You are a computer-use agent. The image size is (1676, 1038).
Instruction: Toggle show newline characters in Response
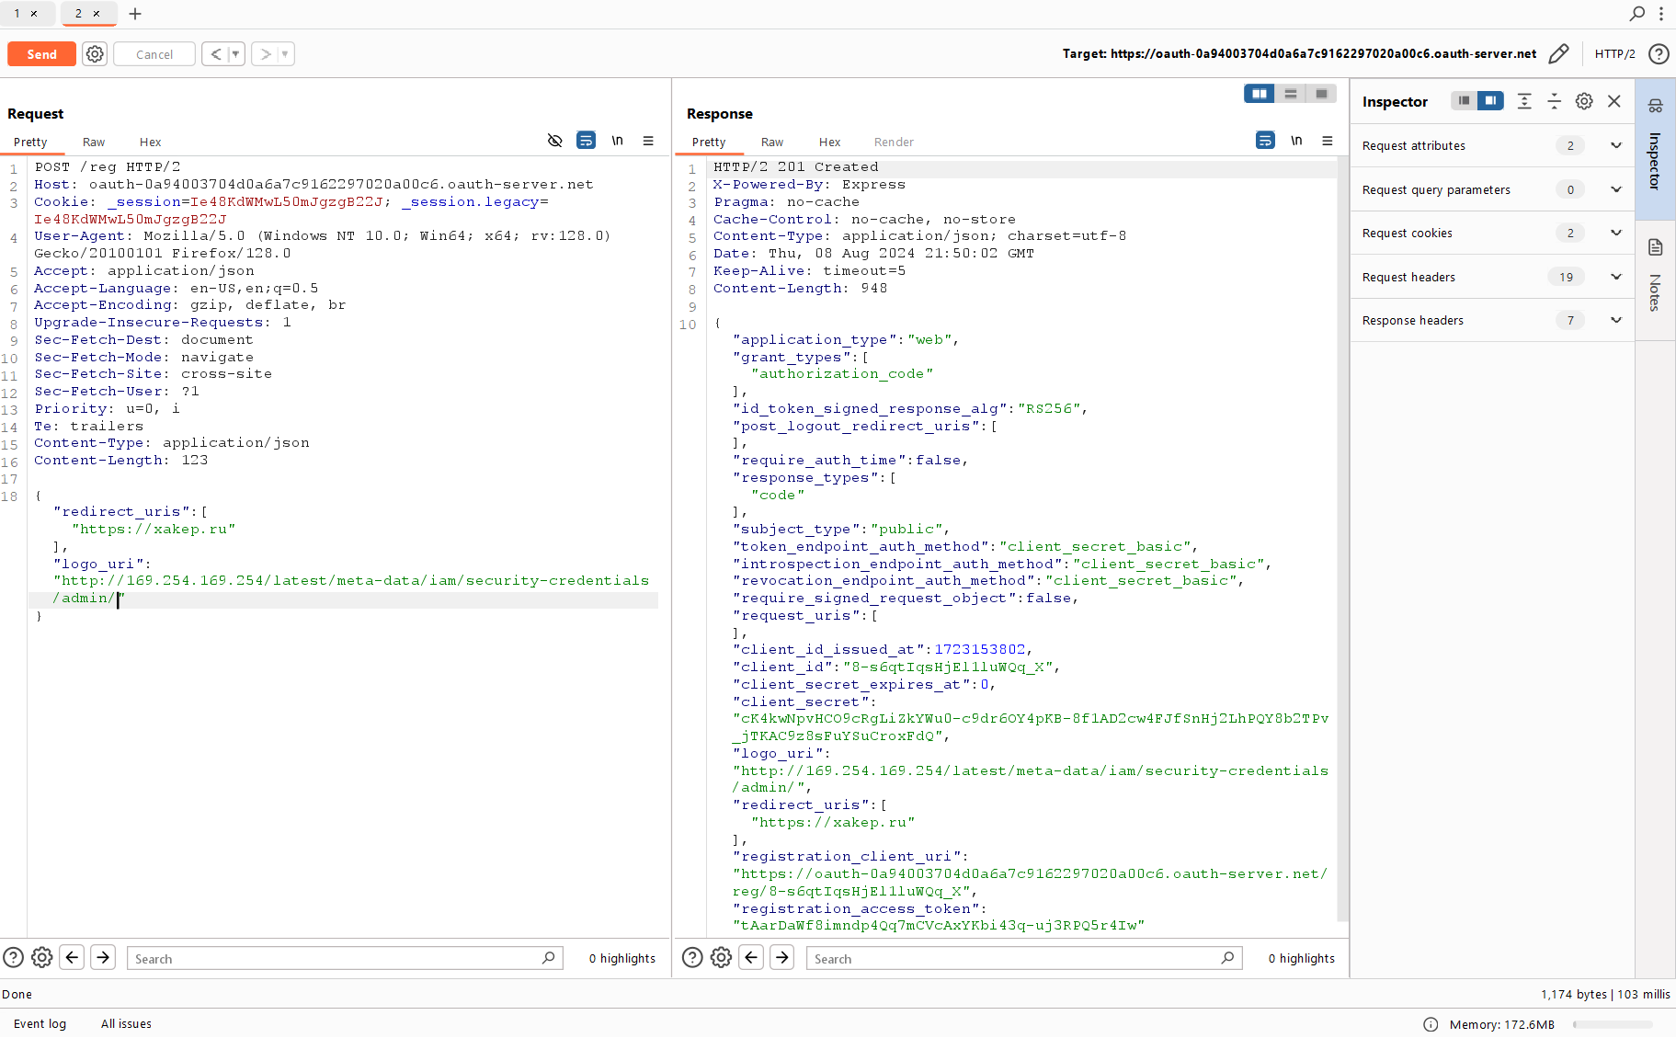(x=1296, y=141)
